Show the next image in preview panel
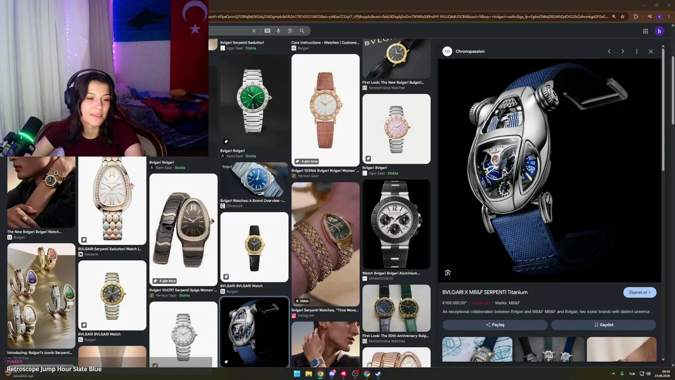The height and width of the screenshot is (380, 675). point(623,51)
